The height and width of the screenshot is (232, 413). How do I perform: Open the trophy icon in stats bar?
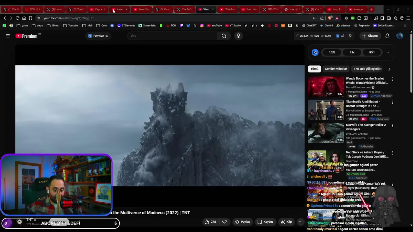coord(350,36)
